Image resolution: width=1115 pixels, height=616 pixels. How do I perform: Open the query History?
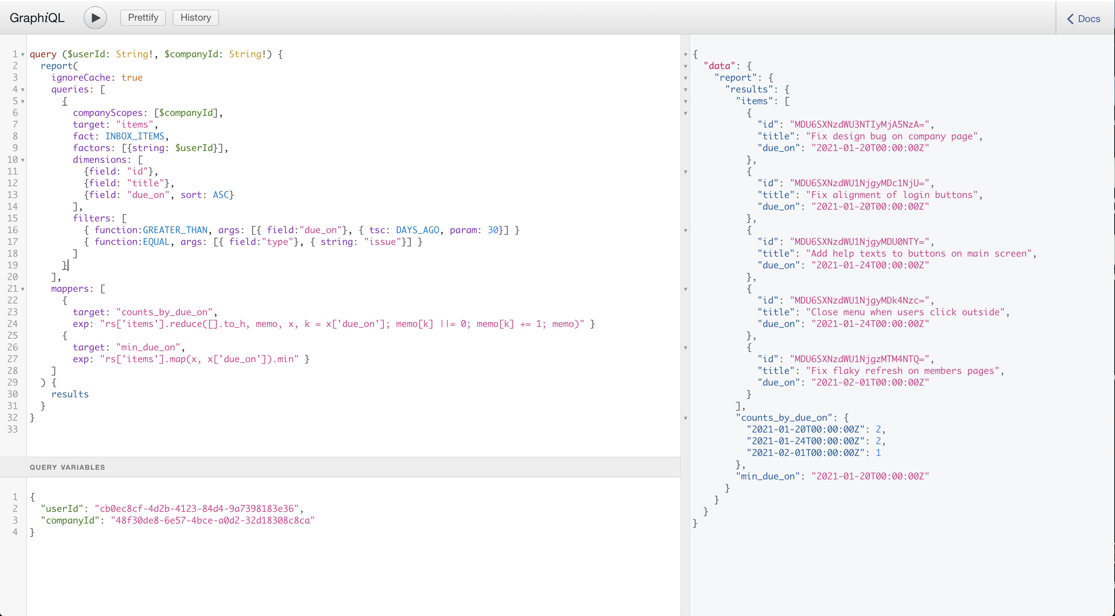pos(195,18)
